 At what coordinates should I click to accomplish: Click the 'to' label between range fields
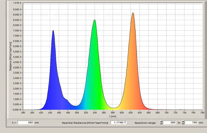pos(179,123)
